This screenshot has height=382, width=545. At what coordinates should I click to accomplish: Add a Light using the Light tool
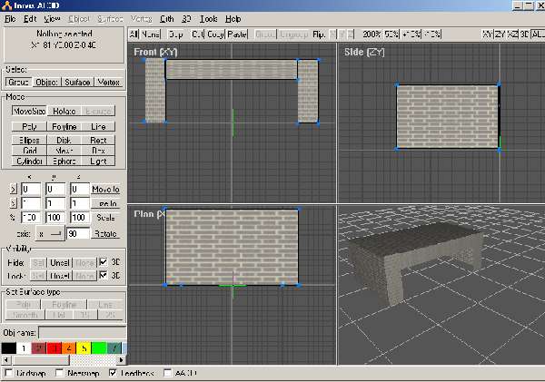98,161
